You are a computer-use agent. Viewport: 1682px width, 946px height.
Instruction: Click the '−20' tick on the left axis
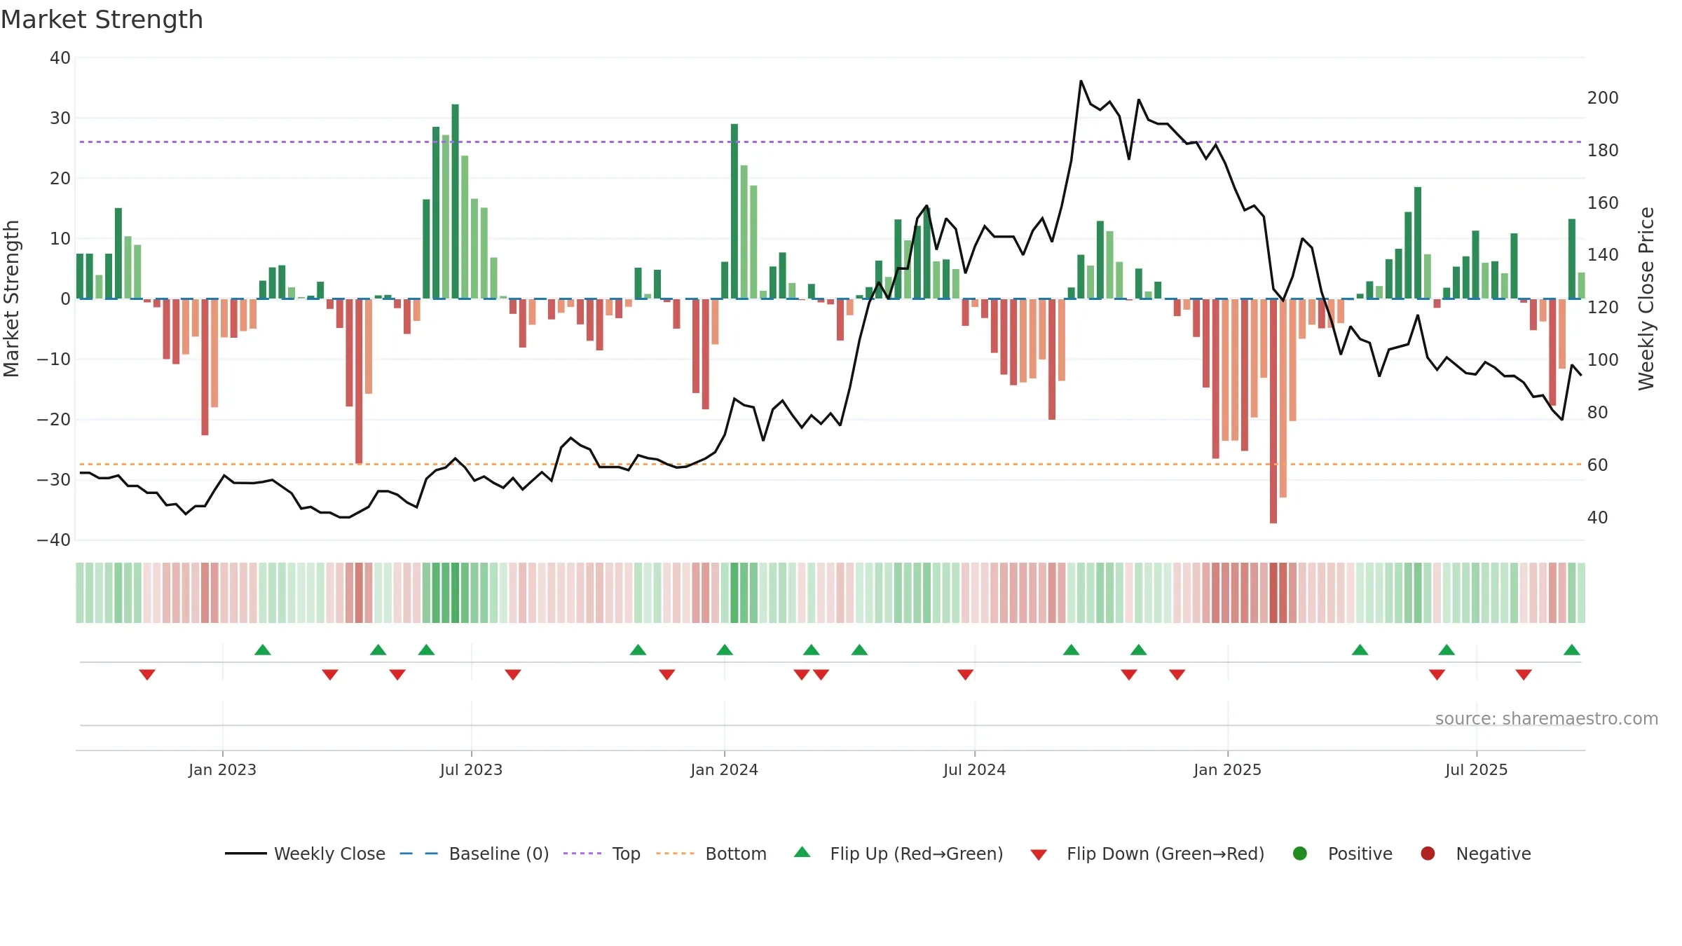pos(54,420)
